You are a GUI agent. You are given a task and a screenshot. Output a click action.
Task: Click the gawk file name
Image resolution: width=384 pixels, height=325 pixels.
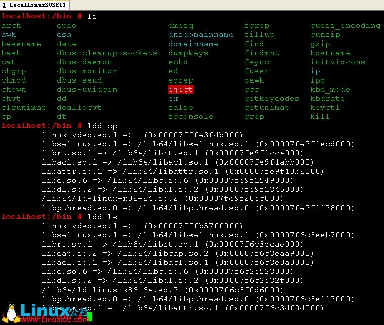pyautogui.click(x=254, y=80)
